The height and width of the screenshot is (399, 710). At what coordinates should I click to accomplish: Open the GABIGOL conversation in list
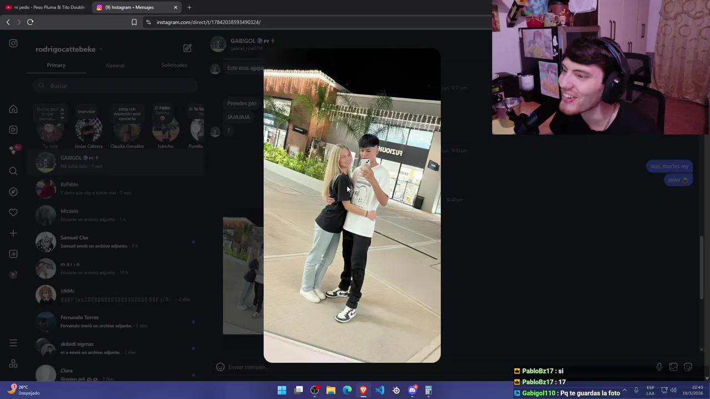(x=115, y=162)
